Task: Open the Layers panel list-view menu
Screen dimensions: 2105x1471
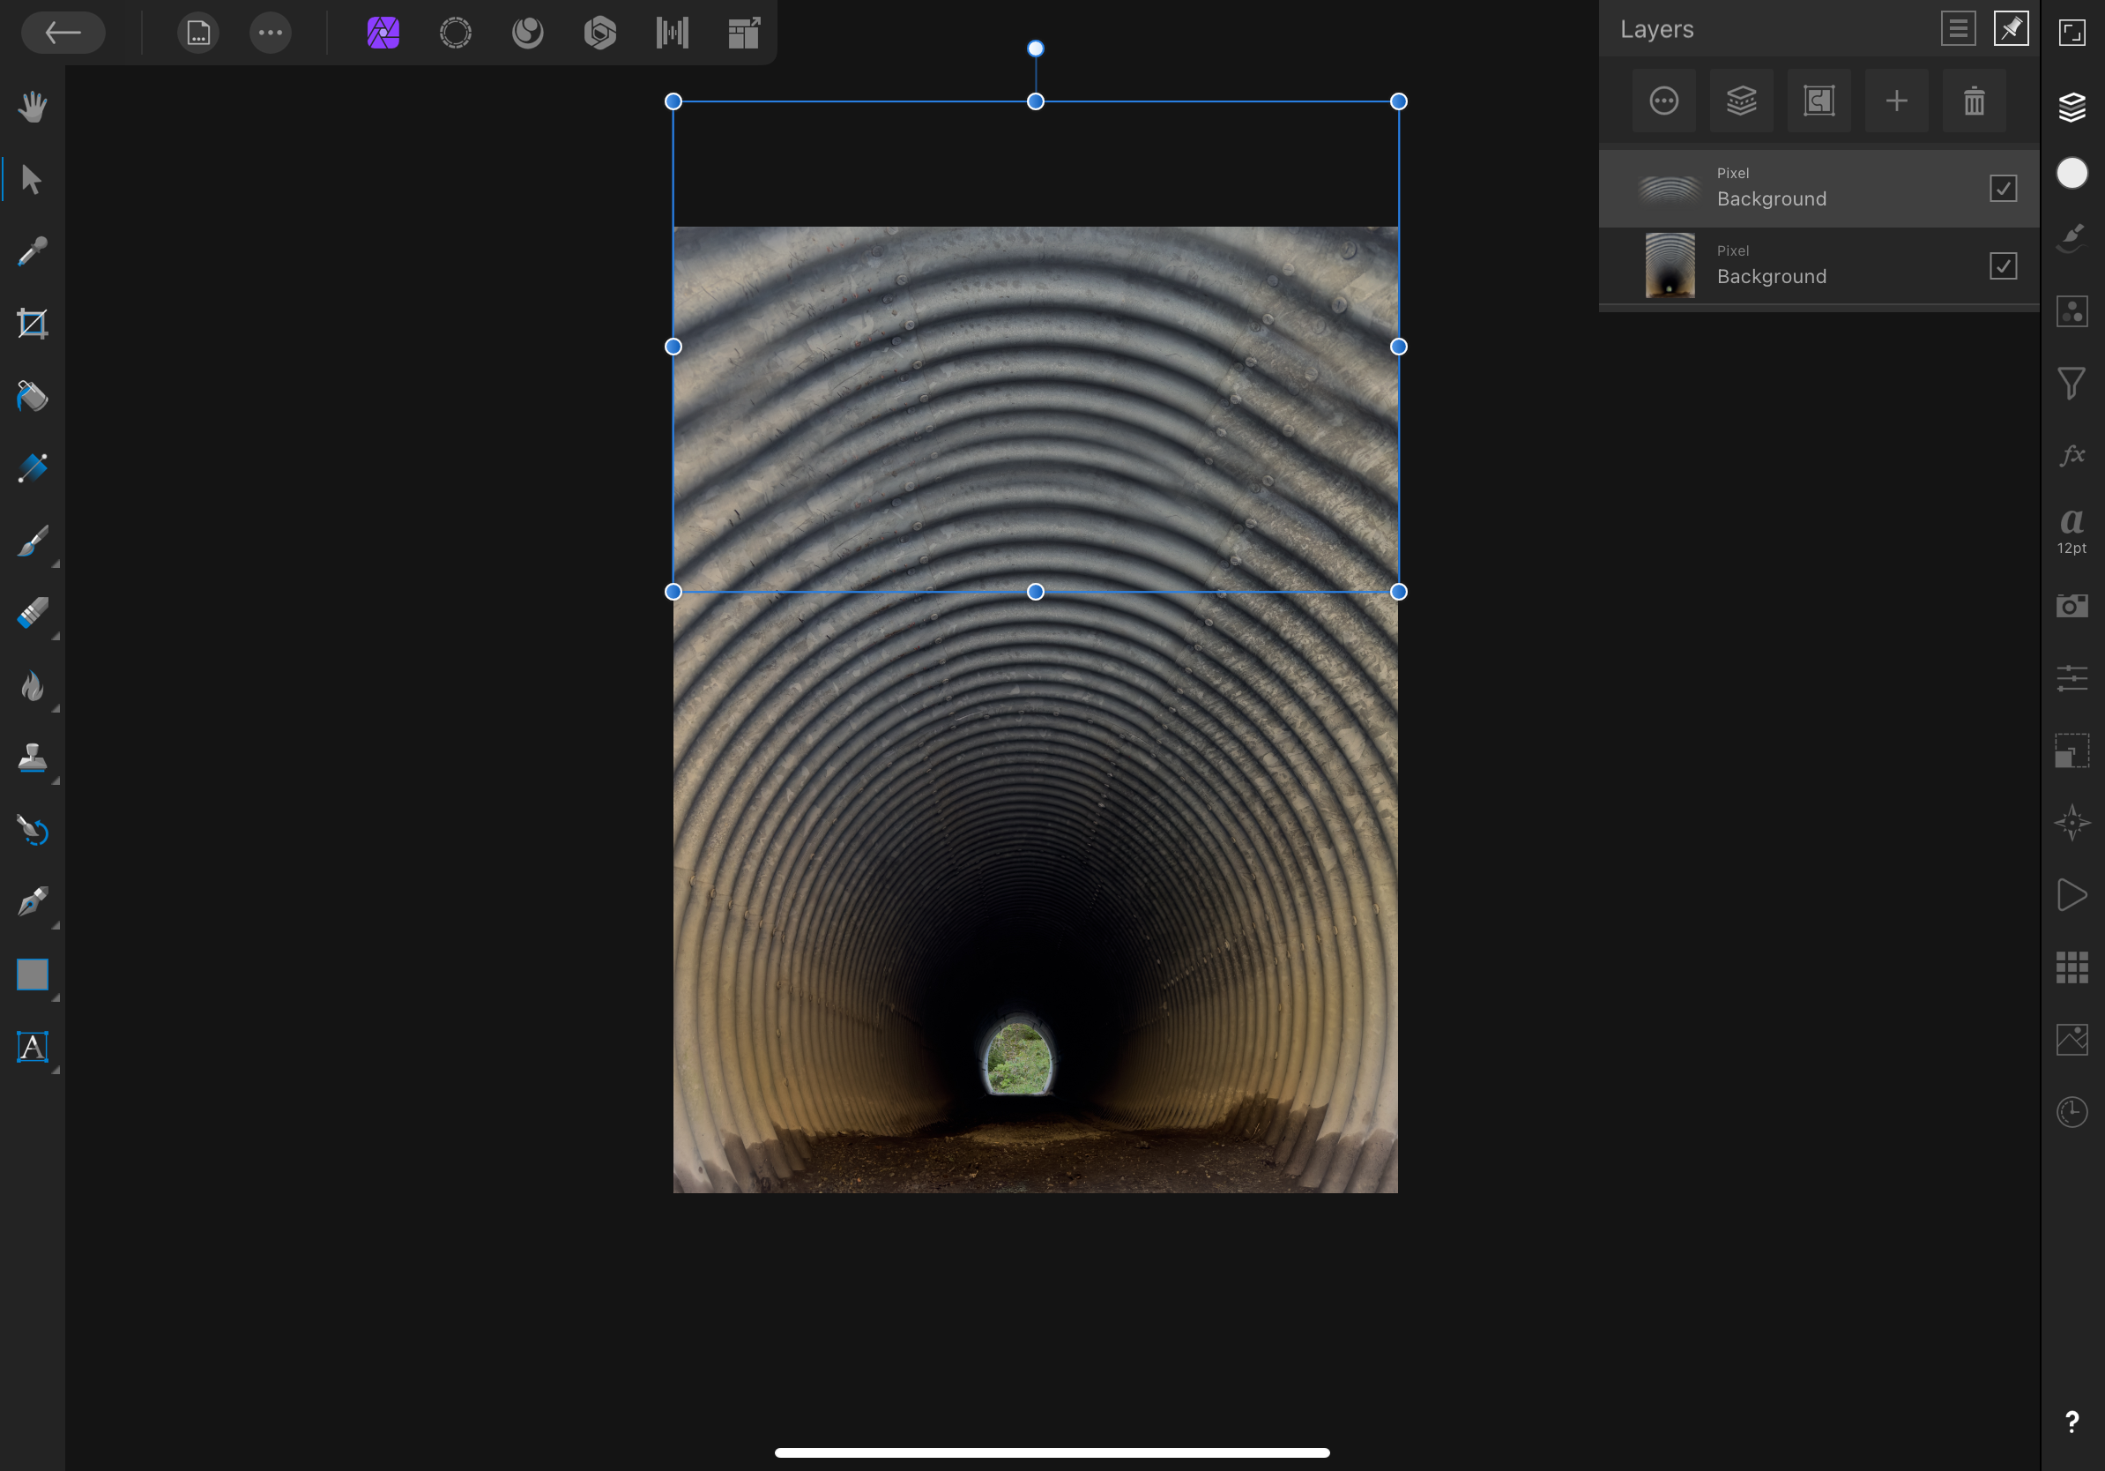Action: point(1958,28)
